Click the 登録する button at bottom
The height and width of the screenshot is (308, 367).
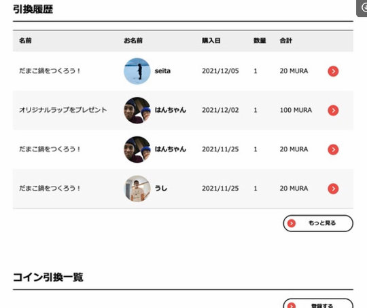tap(318, 304)
